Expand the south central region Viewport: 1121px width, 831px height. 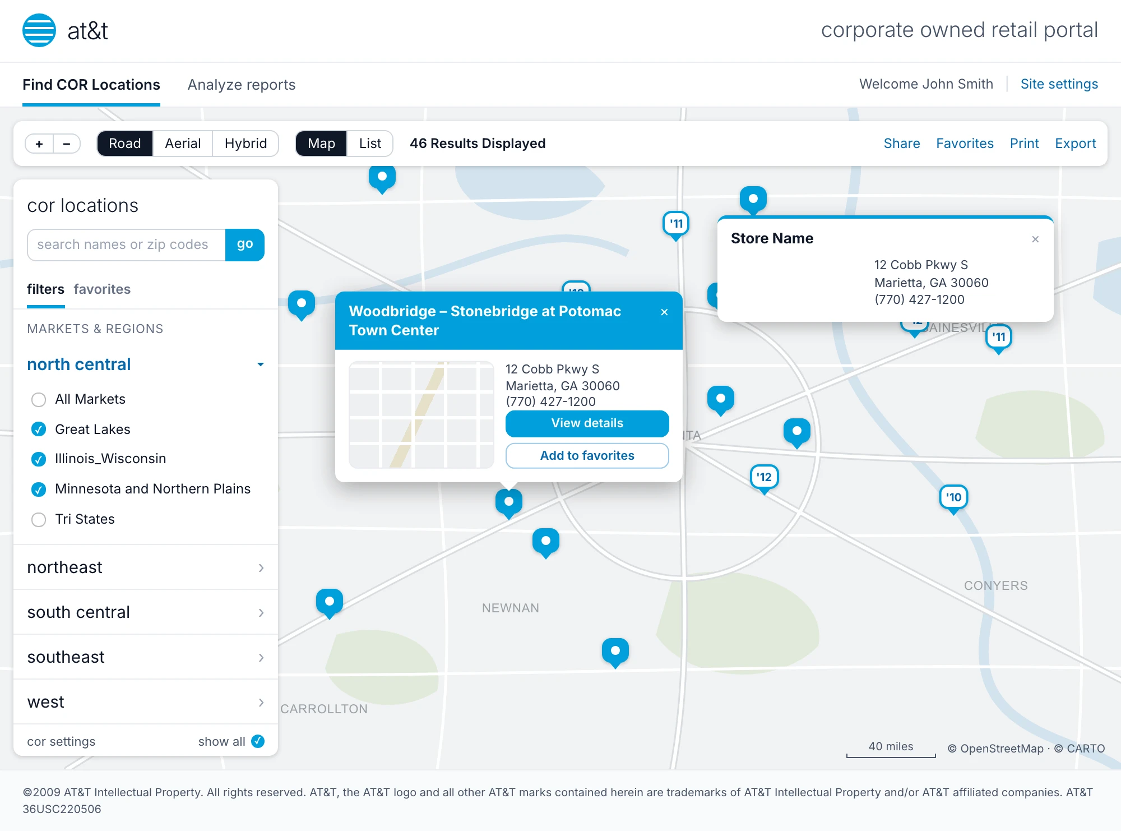(146, 612)
